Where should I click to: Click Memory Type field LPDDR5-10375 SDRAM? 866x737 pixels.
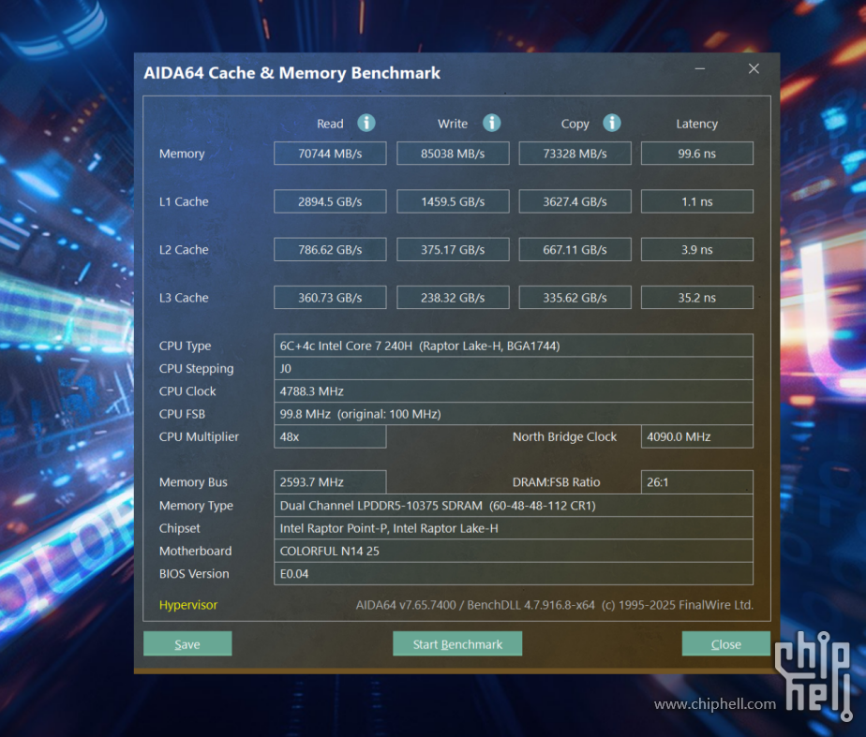tap(513, 506)
